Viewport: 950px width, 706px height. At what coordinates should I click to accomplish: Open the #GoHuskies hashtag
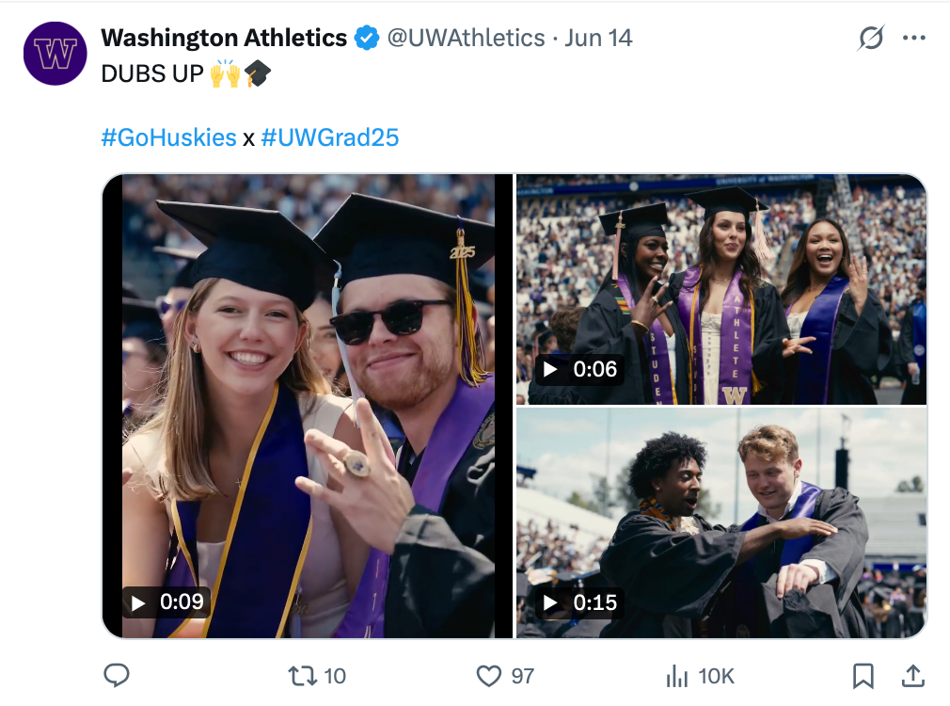coord(168,137)
